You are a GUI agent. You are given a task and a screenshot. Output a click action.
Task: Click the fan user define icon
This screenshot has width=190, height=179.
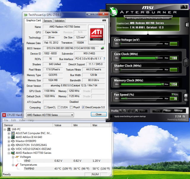coord(186,97)
